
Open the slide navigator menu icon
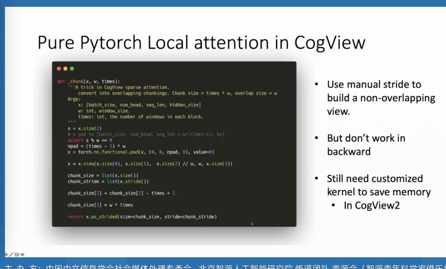17,255
